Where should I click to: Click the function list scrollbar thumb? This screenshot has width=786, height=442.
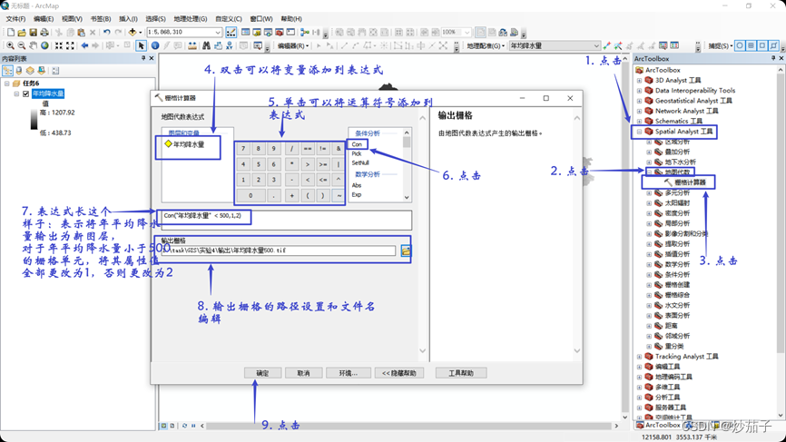407,142
